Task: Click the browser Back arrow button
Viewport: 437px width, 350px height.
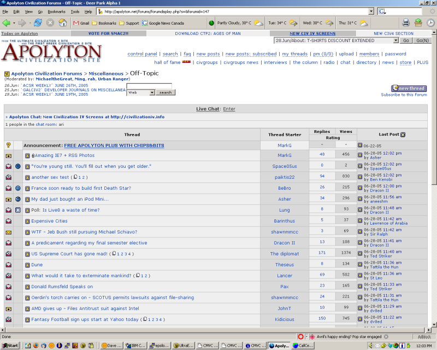Action: coord(7,22)
